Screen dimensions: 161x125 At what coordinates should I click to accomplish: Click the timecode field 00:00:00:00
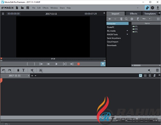pyautogui.click(x=14, y=14)
